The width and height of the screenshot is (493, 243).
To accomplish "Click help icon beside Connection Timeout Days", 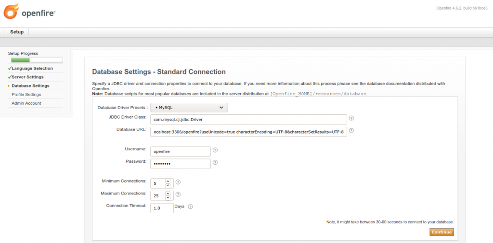I will 190,207.
